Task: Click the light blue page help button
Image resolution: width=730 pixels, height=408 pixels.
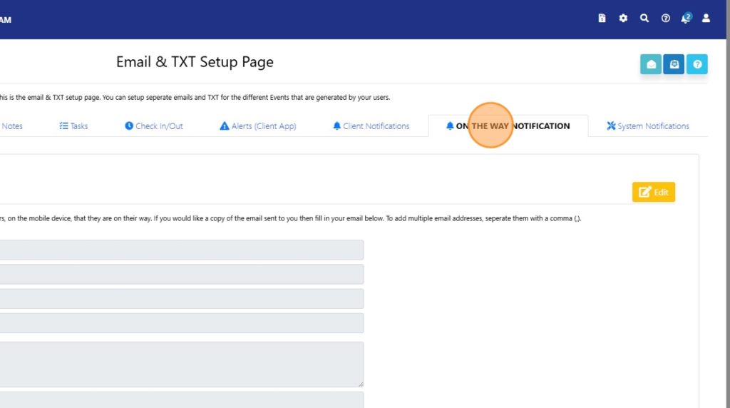Action: (x=696, y=64)
